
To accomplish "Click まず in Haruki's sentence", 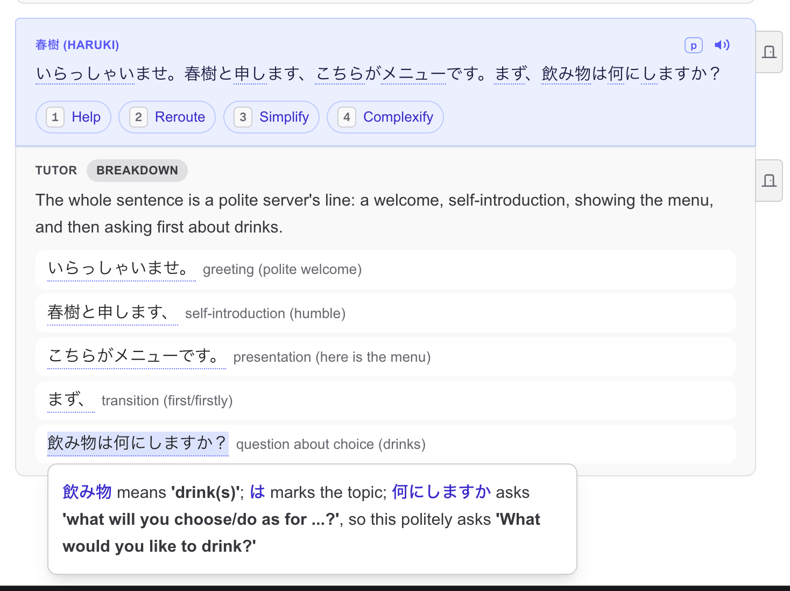I will tap(510, 74).
